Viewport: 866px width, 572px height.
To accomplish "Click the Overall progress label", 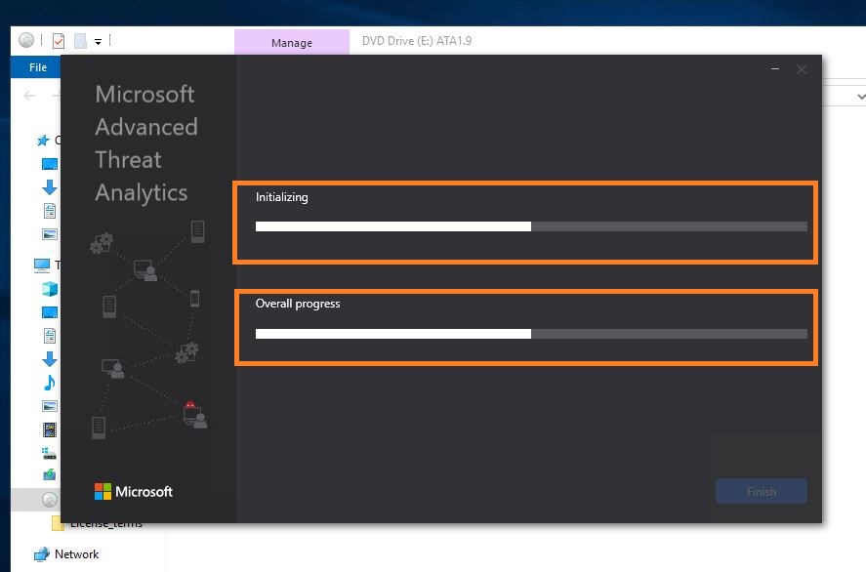I will (x=298, y=304).
